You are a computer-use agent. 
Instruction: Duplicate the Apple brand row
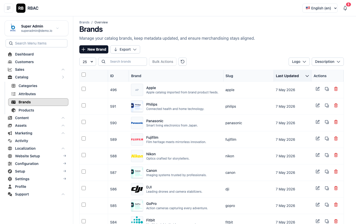click(327, 89)
